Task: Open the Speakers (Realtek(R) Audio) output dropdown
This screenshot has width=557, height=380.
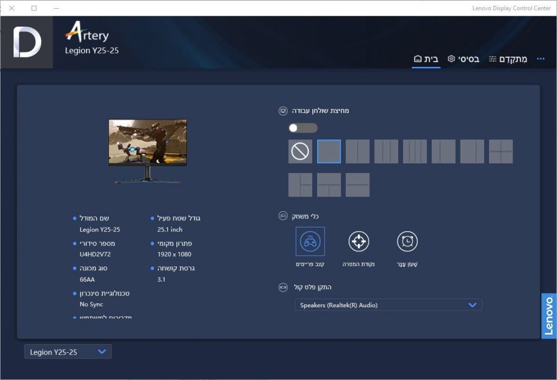Action: (x=388, y=305)
